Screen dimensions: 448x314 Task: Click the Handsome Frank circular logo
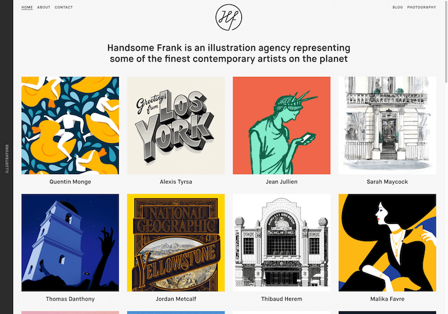[x=228, y=17]
